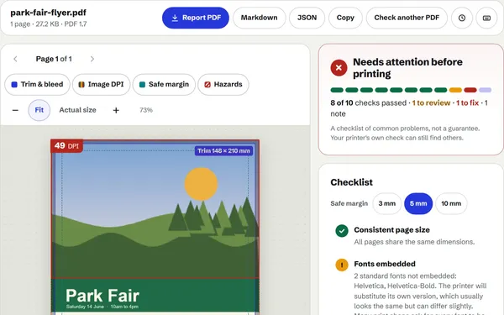
Task: Click the red fix progress segment
Action: [x=470, y=90]
